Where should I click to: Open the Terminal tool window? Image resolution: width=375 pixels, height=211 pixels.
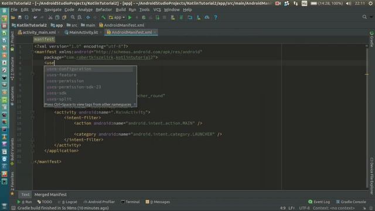click(x=130, y=202)
